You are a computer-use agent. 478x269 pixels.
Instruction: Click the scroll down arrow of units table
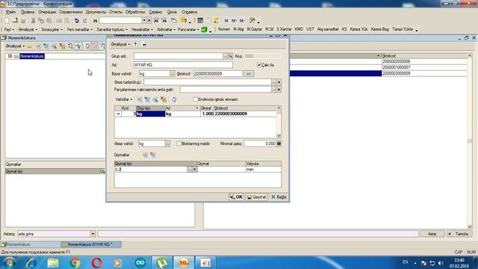pos(279,136)
